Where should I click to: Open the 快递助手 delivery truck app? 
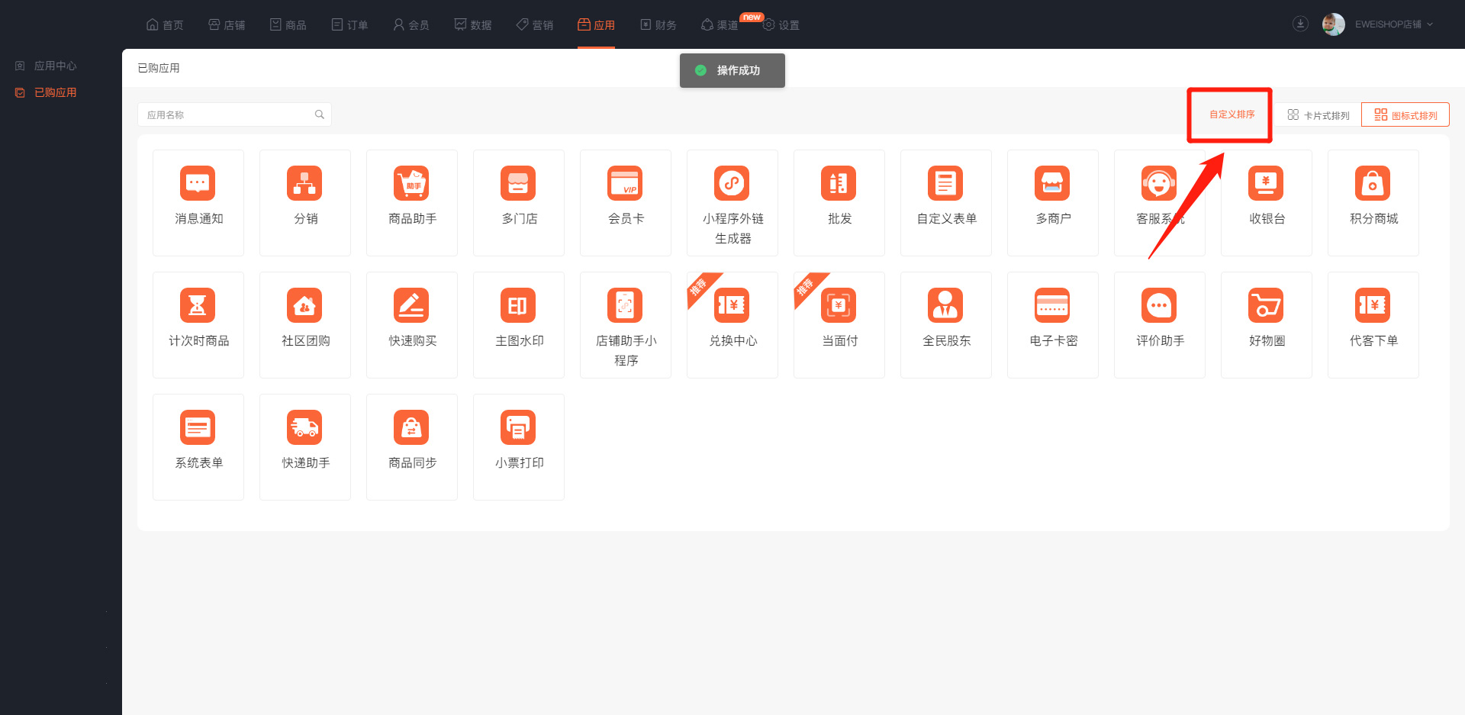pos(304,428)
